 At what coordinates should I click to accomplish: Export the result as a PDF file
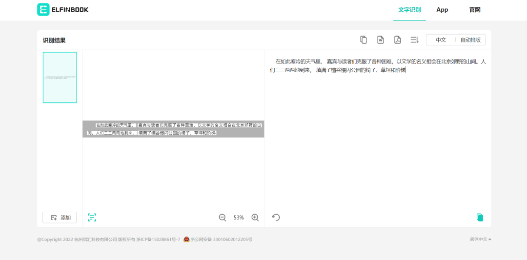(x=398, y=40)
